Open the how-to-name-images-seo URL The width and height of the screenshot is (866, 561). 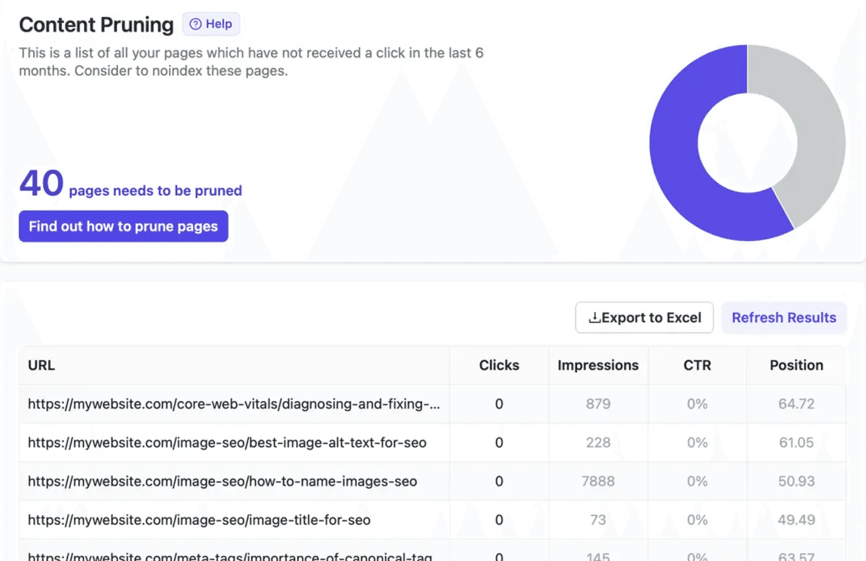pyautogui.click(x=222, y=481)
